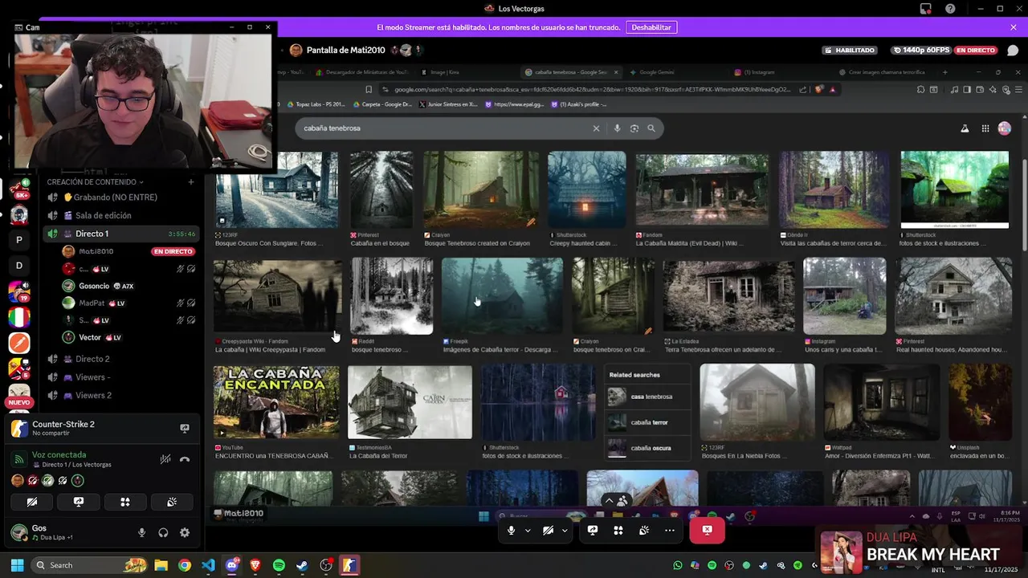1028x578 pixels.
Task: Open OBS Studio from the taskbar
Action: 326,565
